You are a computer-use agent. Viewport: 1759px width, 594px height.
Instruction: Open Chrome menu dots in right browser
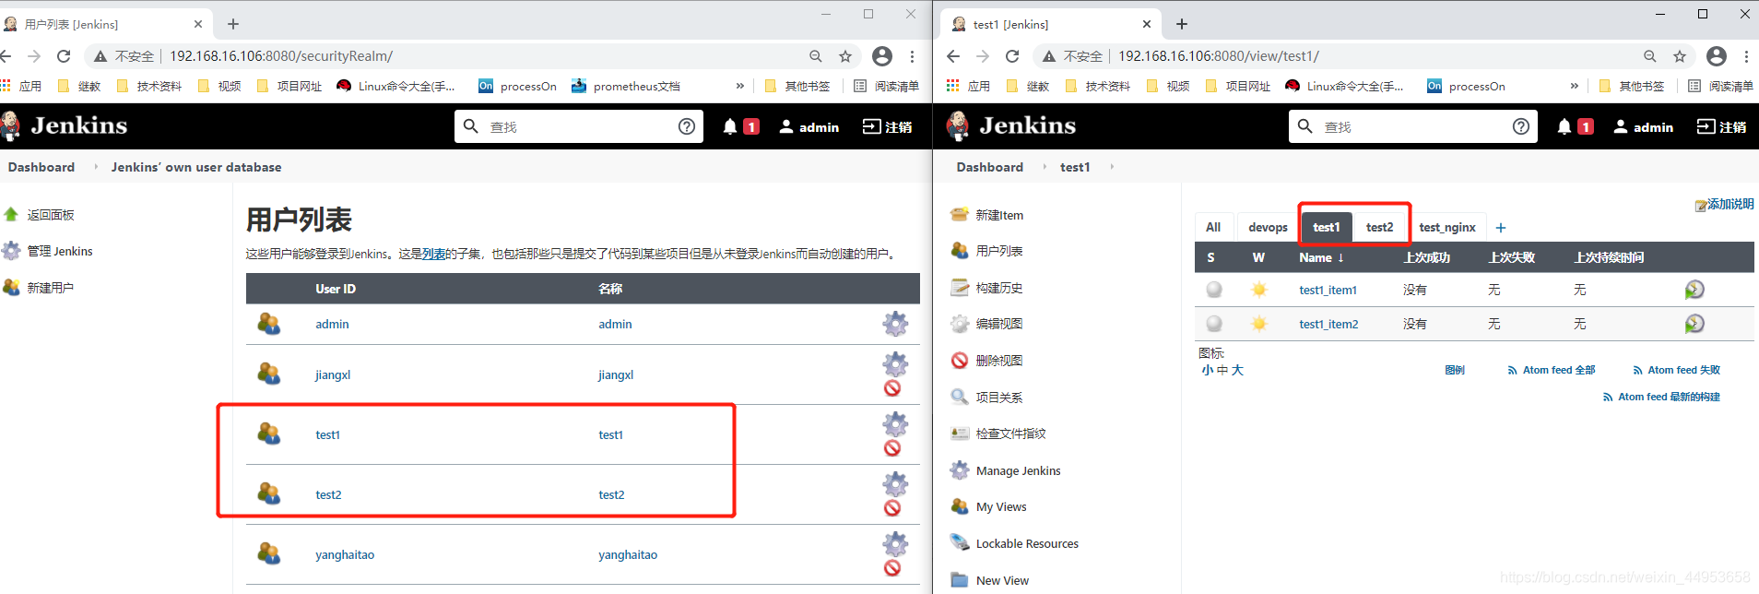1746,56
